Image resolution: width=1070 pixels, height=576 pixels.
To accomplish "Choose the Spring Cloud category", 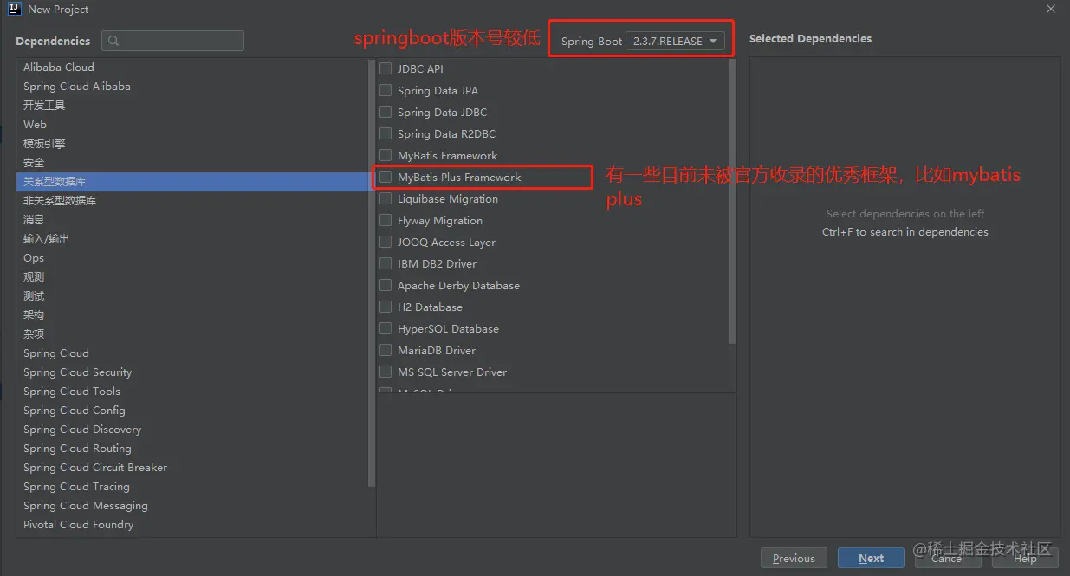I will pos(192,353).
